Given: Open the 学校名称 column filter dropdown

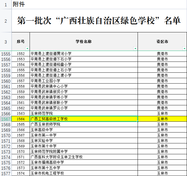Looking at the screenshot, I should [135, 49].
